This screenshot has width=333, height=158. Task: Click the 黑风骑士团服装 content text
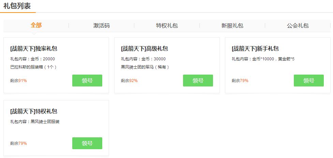45,122
